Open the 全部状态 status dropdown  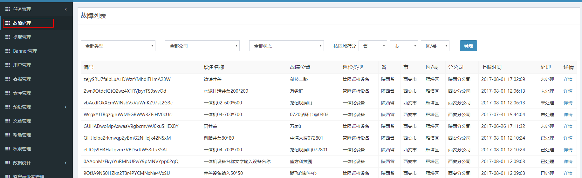286,46
